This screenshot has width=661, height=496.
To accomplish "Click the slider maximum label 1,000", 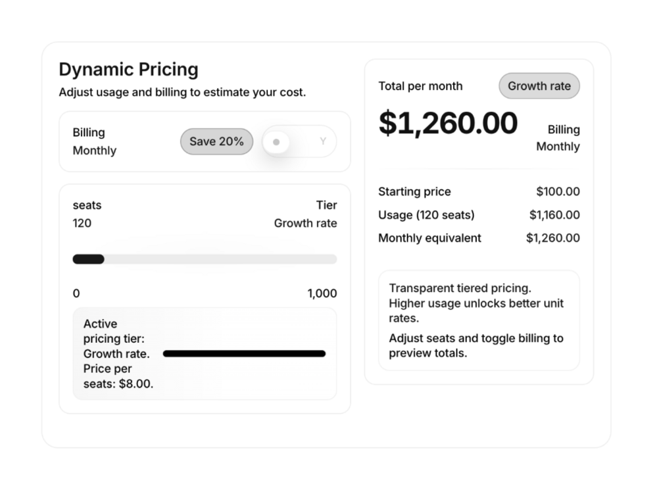I will point(322,293).
